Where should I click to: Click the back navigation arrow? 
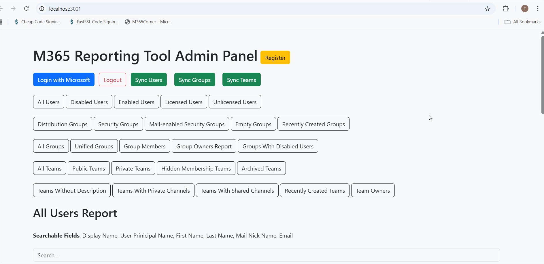(x=1, y=9)
